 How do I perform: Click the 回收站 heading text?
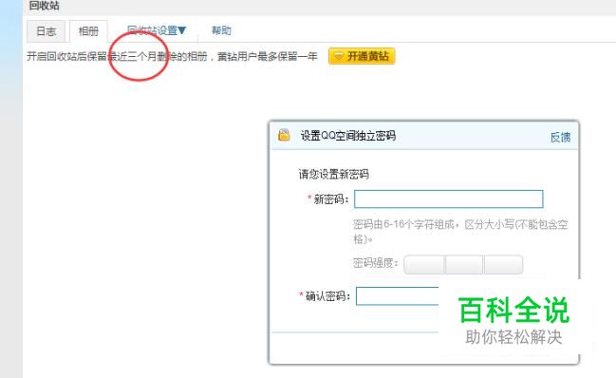44,6
